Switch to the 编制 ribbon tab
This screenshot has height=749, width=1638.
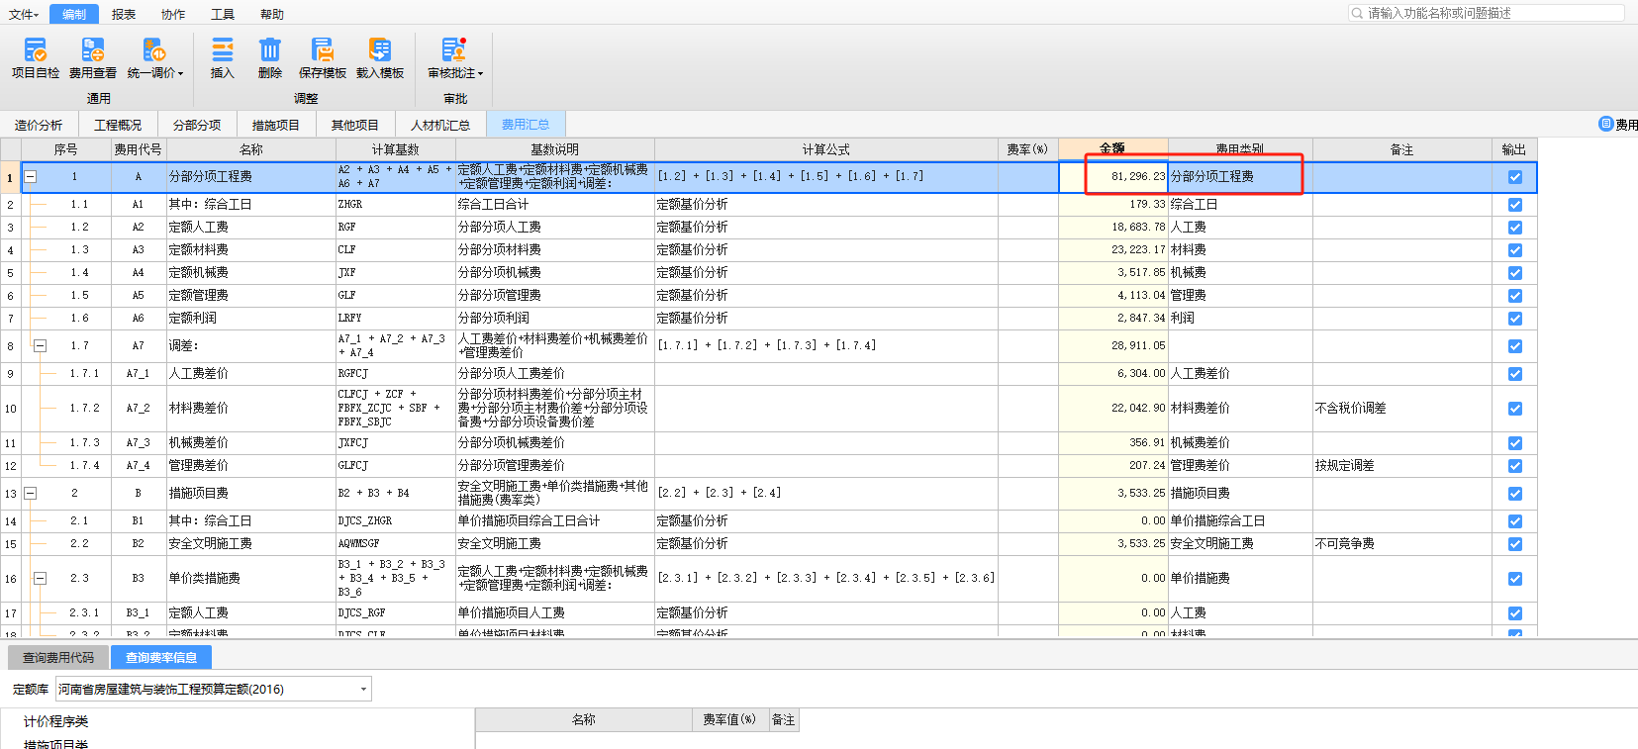(x=74, y=14)
